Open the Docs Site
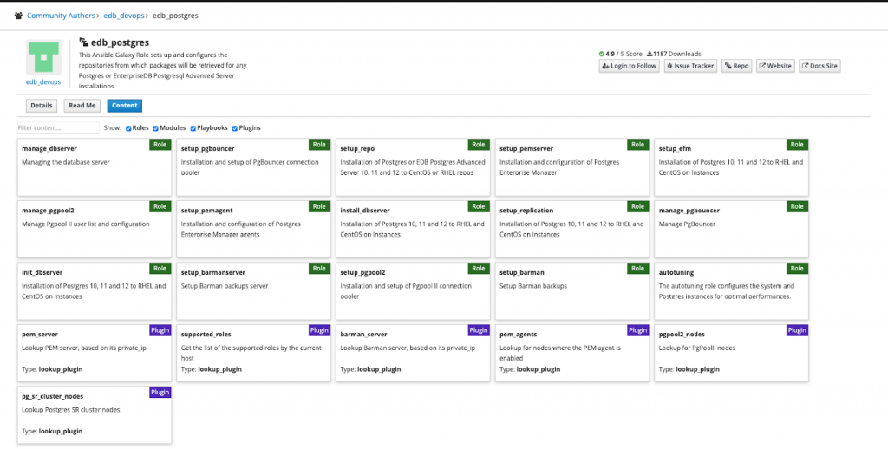This screenshot has width=888, height=449. click(x=819, y=66)
